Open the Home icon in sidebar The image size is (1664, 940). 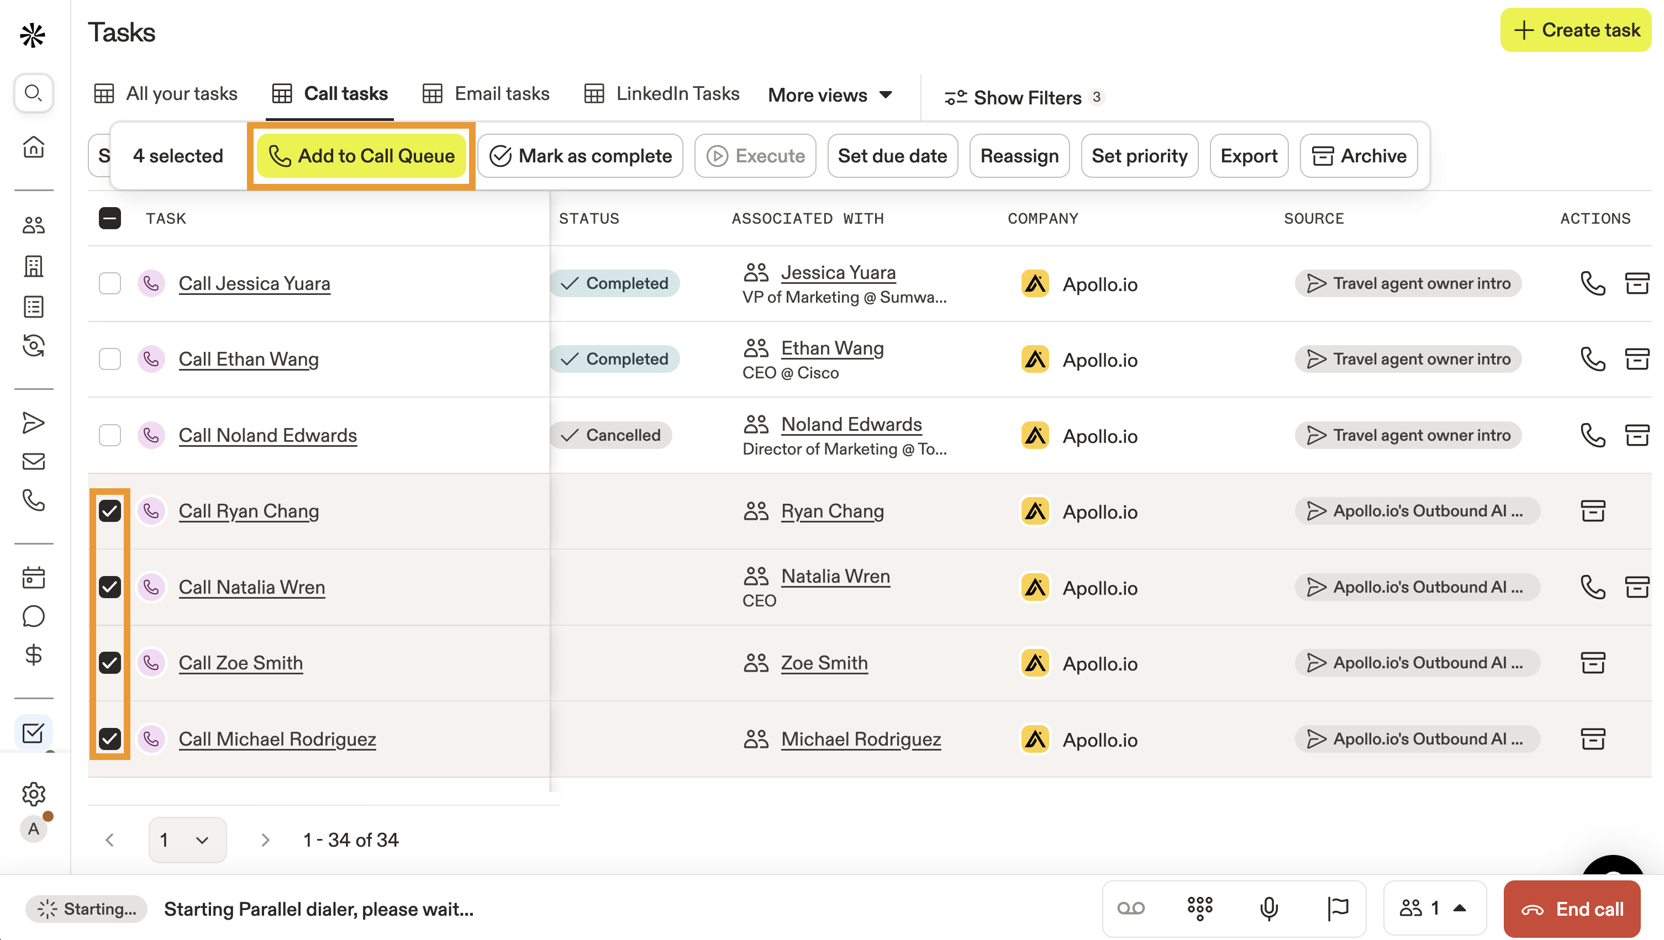pos(33,146)
